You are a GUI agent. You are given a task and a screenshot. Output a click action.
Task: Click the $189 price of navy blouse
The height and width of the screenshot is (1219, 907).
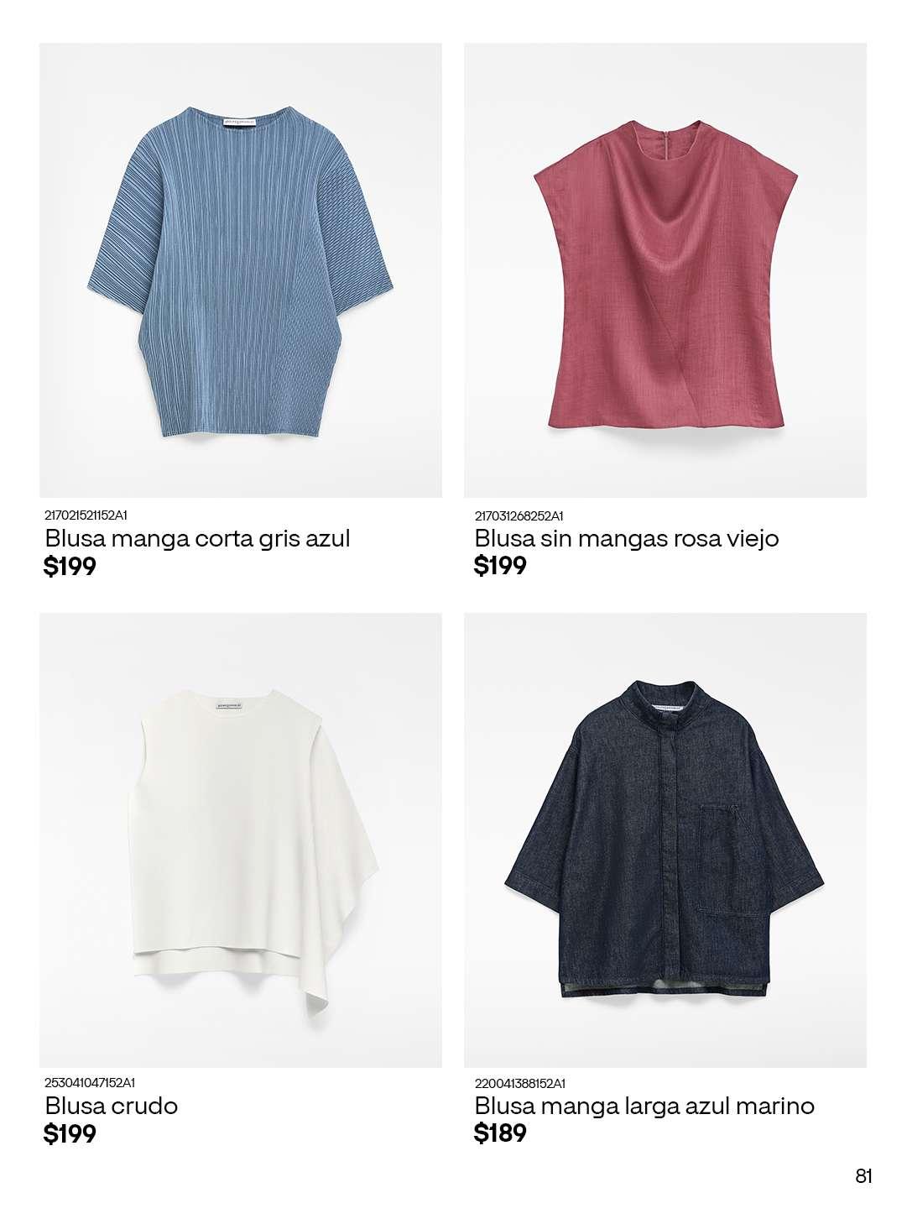click(x=501, y=1133)
